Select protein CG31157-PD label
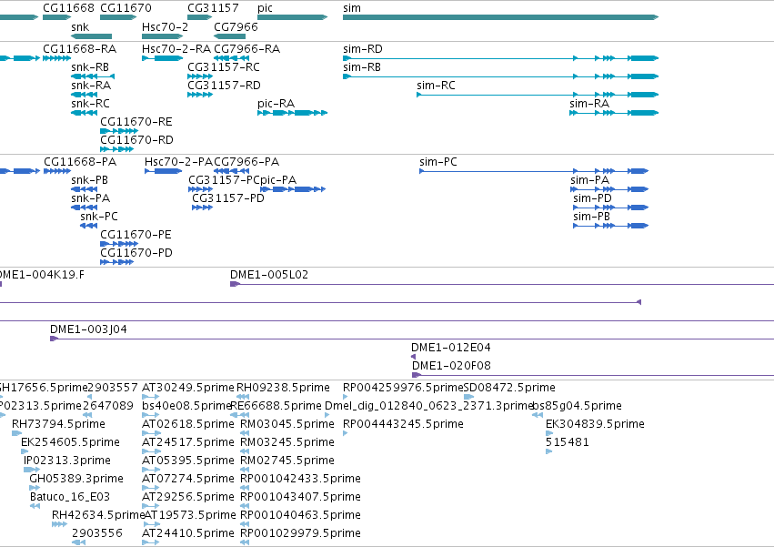 pyautogui.click(x=228, y=198)
